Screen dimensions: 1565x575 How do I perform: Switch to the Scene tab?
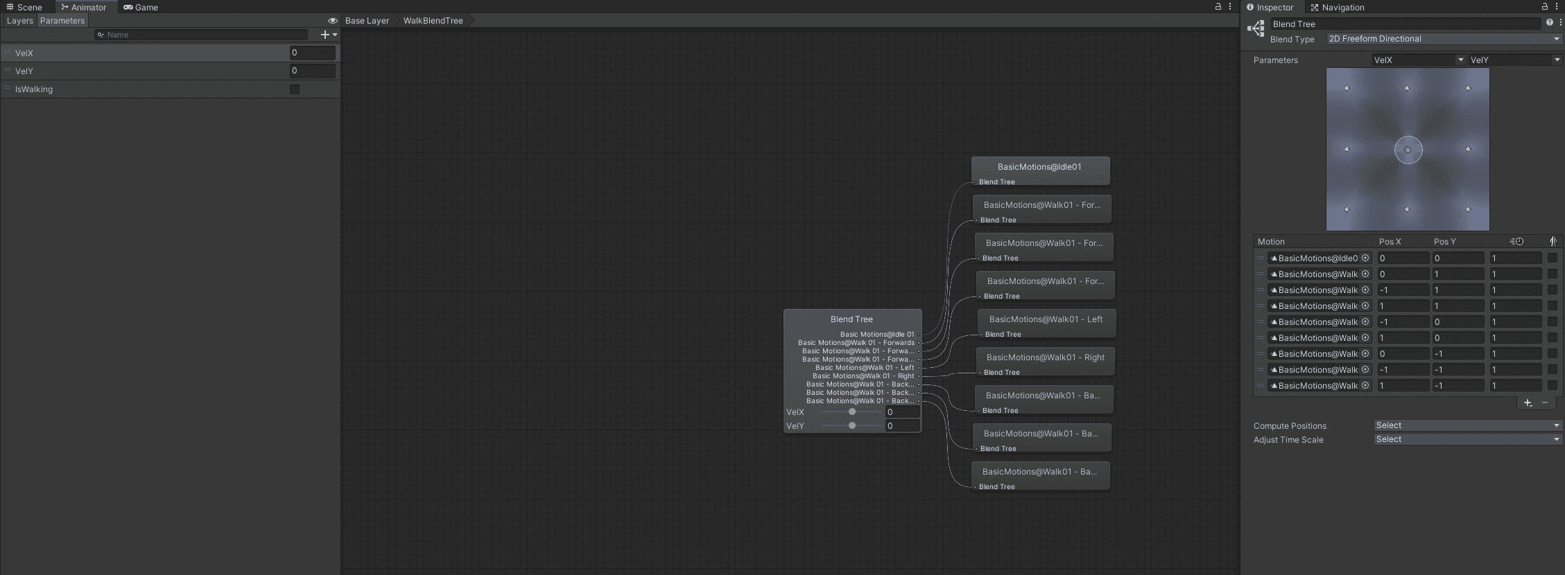click(24, 7)
